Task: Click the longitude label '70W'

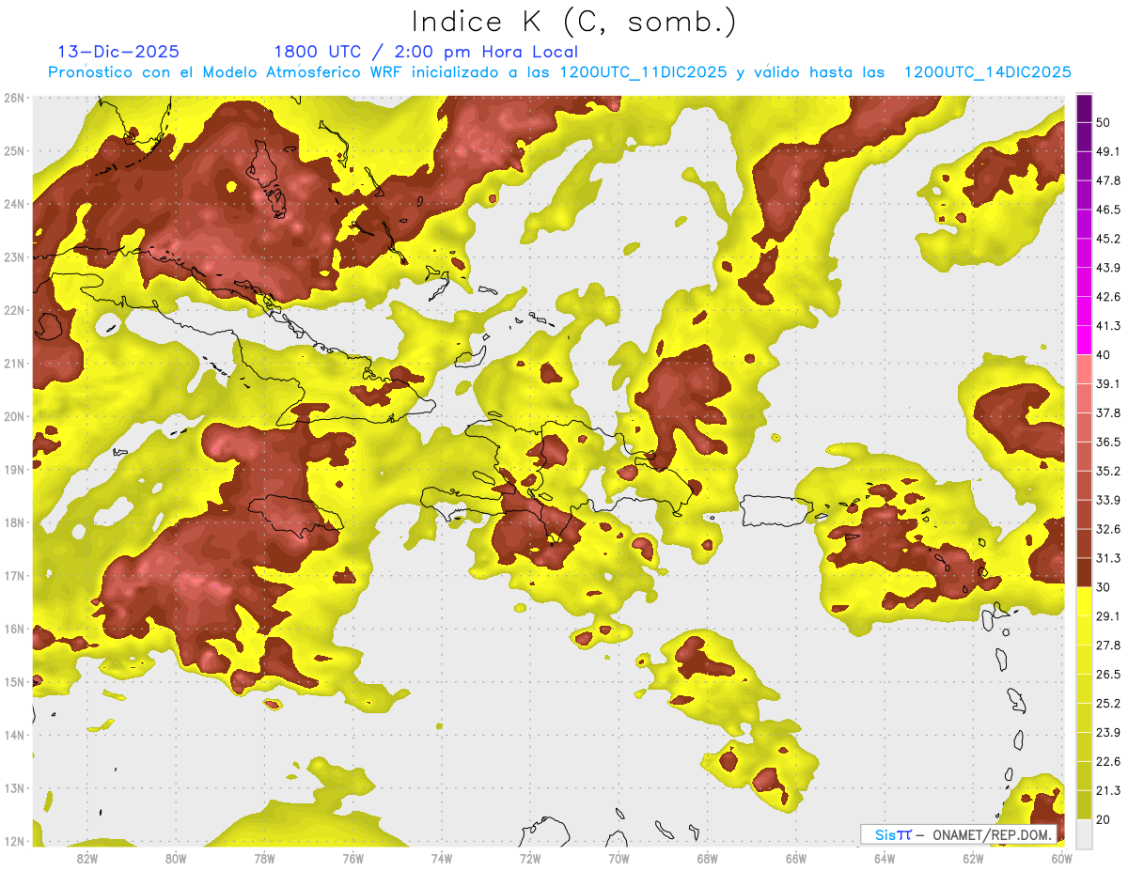Action: tap(619, 858)
